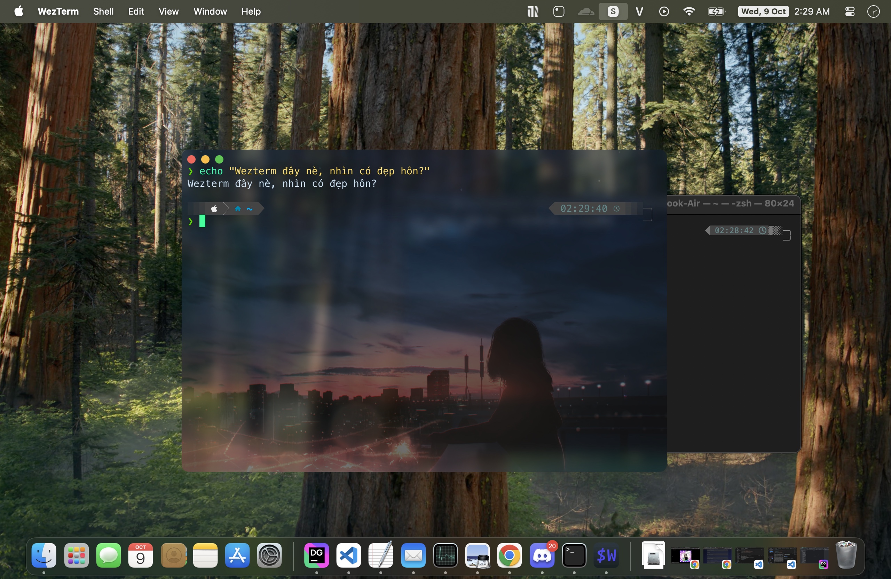This screenshot has height=579, width=891.
Task: Open the Wi-Fi status menu
Action: [689, 11]
